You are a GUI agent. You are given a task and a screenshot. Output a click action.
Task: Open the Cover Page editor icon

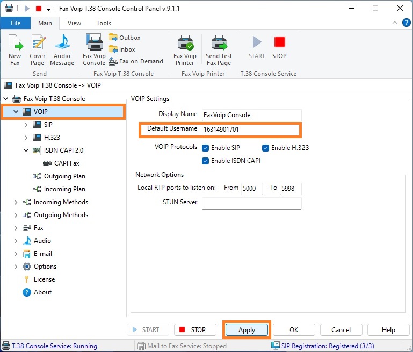pyautogui.click(x=38, y=50)
